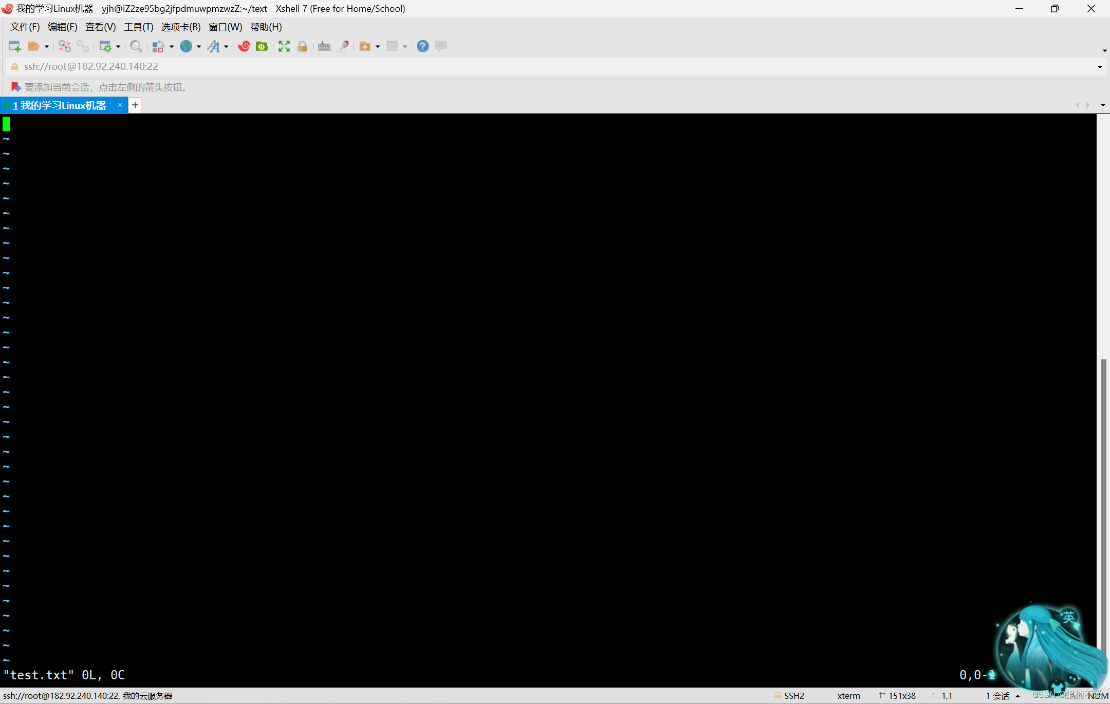Click the "test.txt" 0L, 0C status line

[64, 675]
